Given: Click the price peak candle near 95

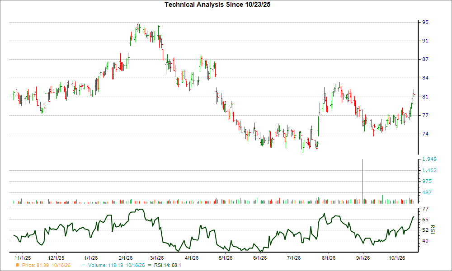Looking at the screenshot, I should tap(138, 27).
